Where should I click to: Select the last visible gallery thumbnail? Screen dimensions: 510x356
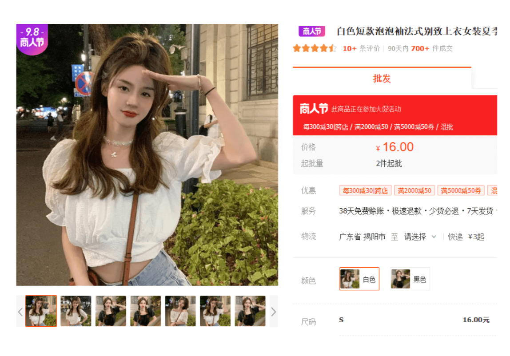[250, 311]
